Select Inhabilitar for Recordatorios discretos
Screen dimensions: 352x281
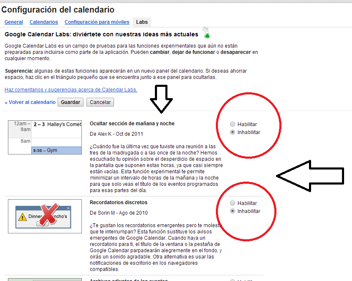pos(233,211)
